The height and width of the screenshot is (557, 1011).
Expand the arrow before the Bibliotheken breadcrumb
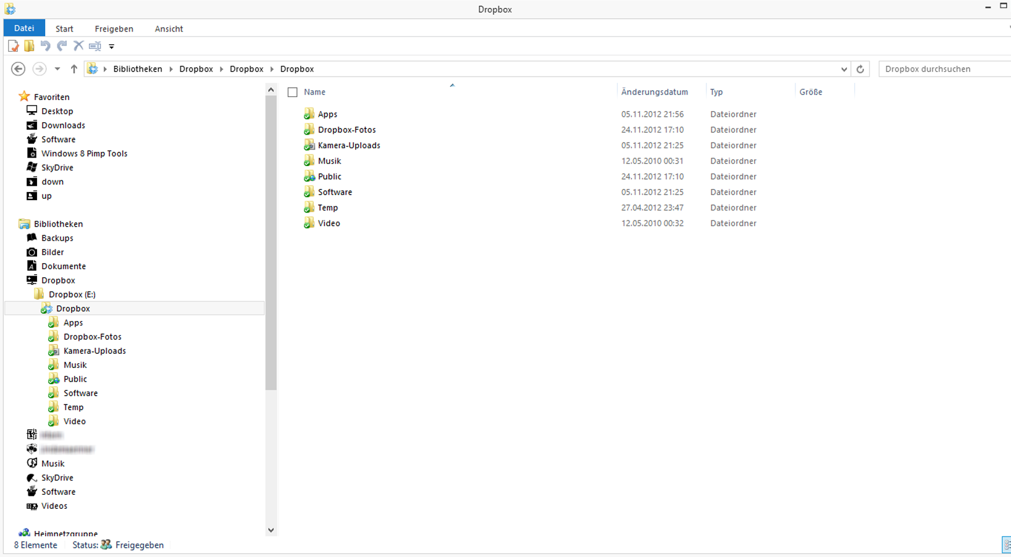coord(106,69)
